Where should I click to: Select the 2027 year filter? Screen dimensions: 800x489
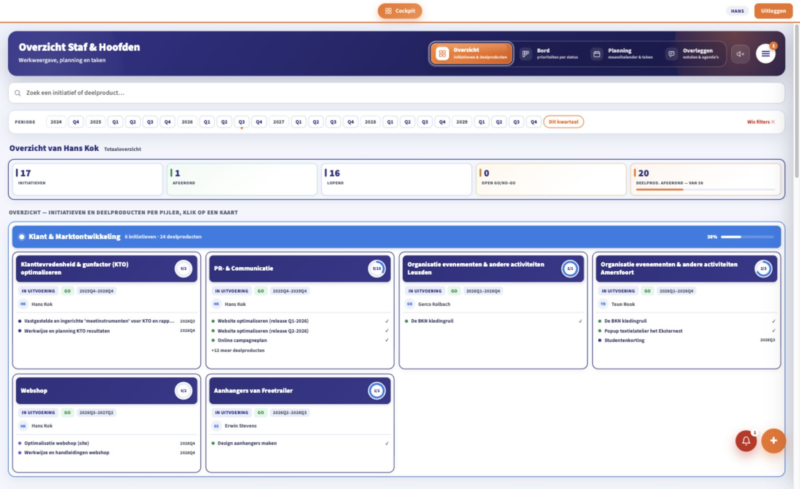pos(279,122)
